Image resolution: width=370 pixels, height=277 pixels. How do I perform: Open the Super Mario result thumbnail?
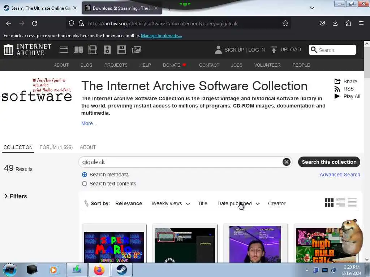(x=114, y=247)
